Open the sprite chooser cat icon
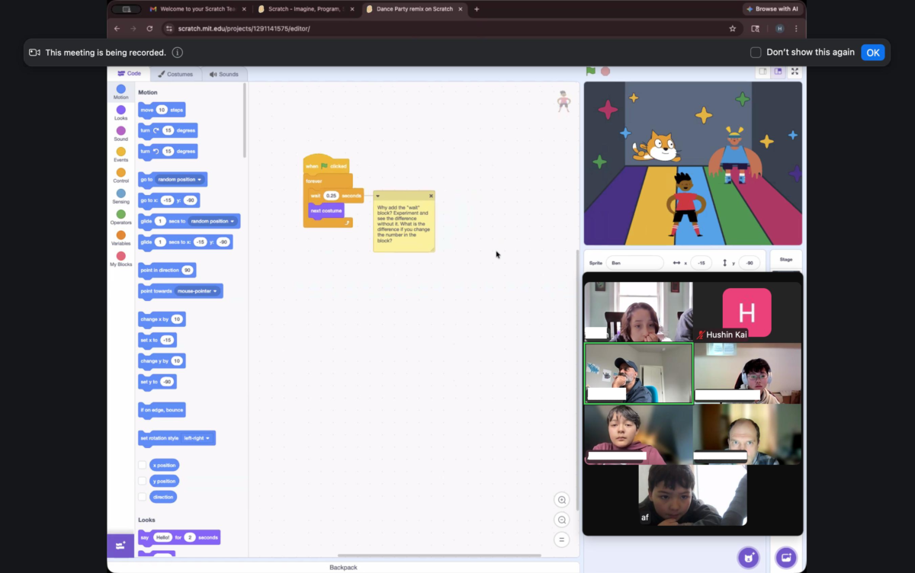This screenshot has height=573, width=915. click(749, 557)
